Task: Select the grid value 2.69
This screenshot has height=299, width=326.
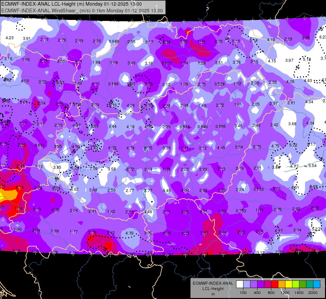Action: (79, 41)
